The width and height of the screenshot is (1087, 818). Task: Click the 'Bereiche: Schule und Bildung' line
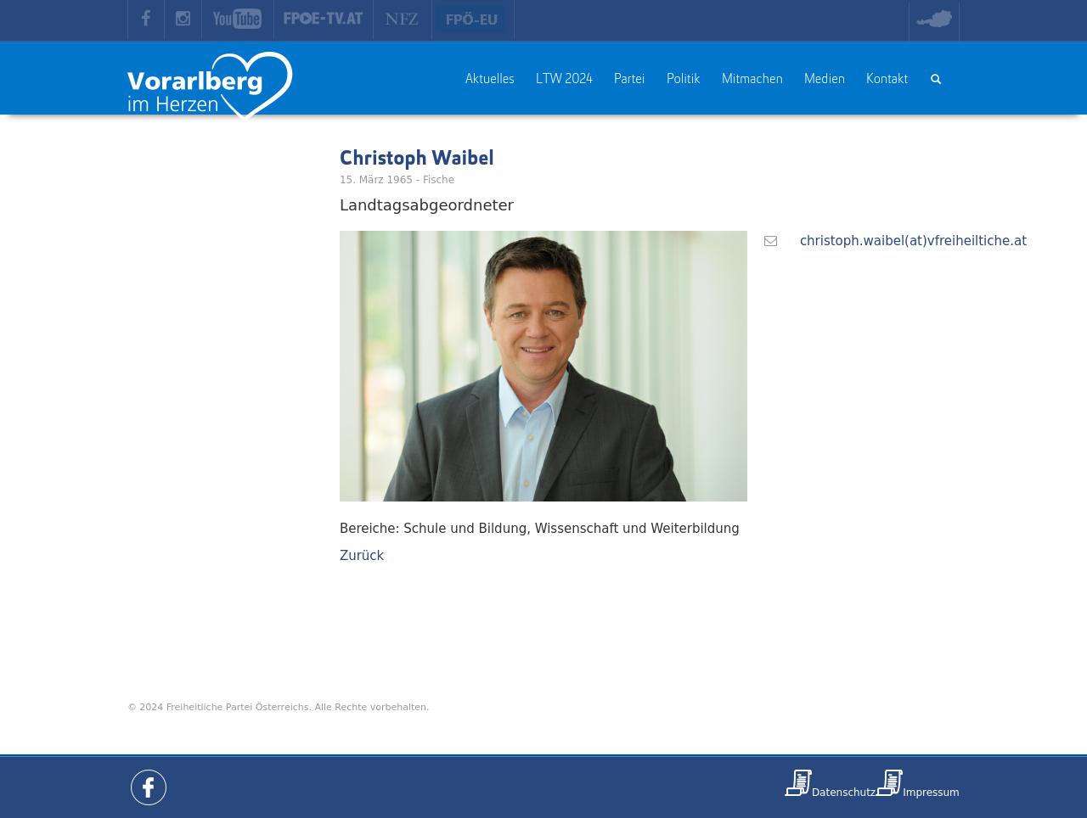coord(539,529)
